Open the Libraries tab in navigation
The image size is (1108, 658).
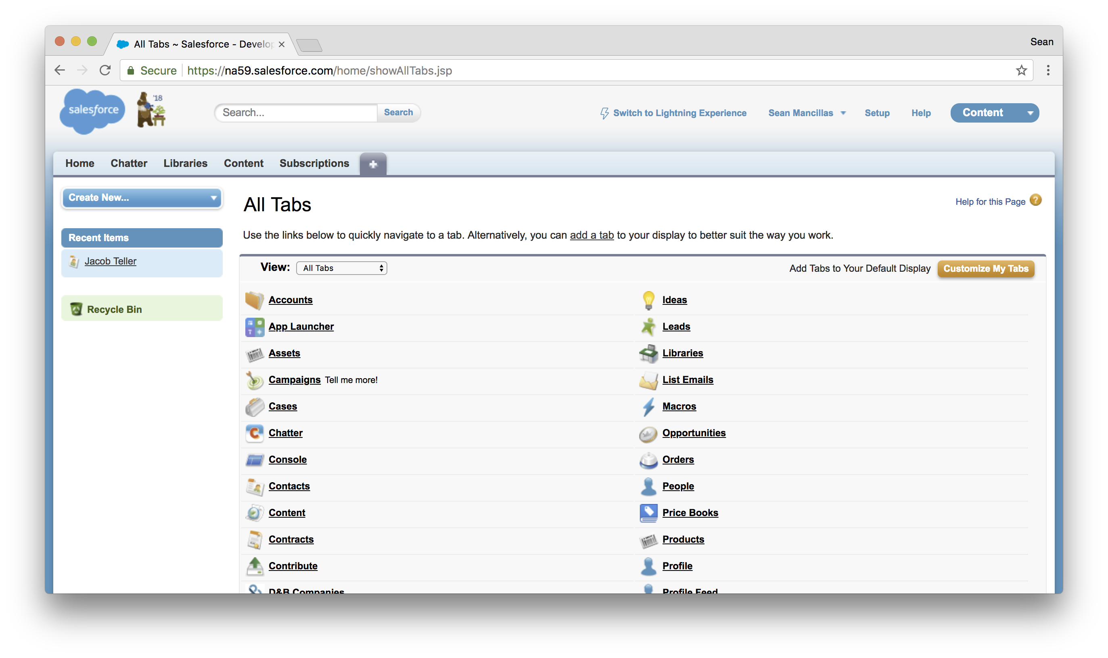coord(186,164)
